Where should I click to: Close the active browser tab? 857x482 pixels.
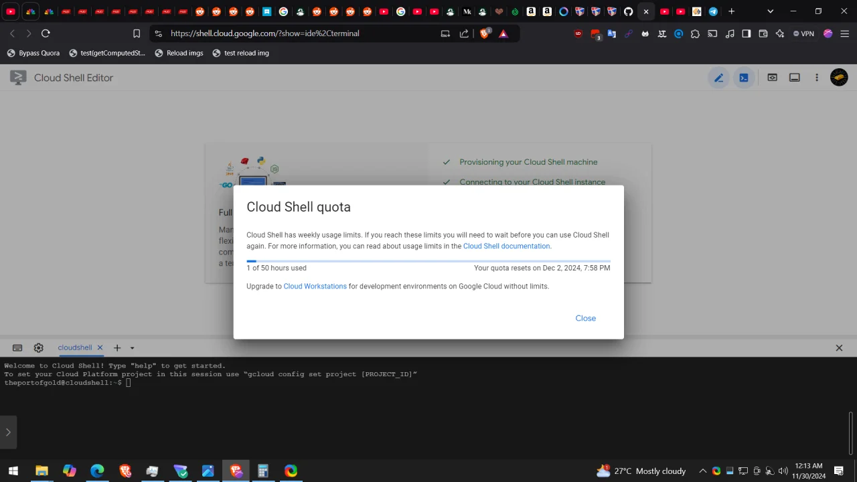coord(646,11)
